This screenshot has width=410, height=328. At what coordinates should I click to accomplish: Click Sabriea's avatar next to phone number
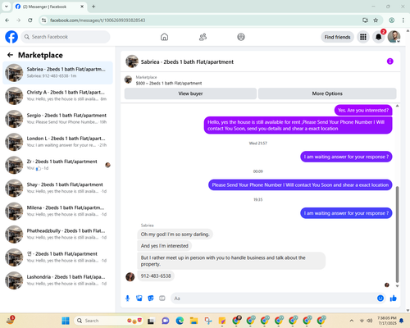pos(130,276)
